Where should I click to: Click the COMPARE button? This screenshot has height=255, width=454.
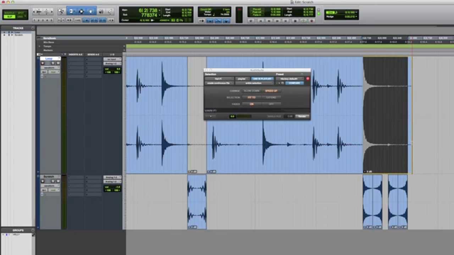[294, 83]
